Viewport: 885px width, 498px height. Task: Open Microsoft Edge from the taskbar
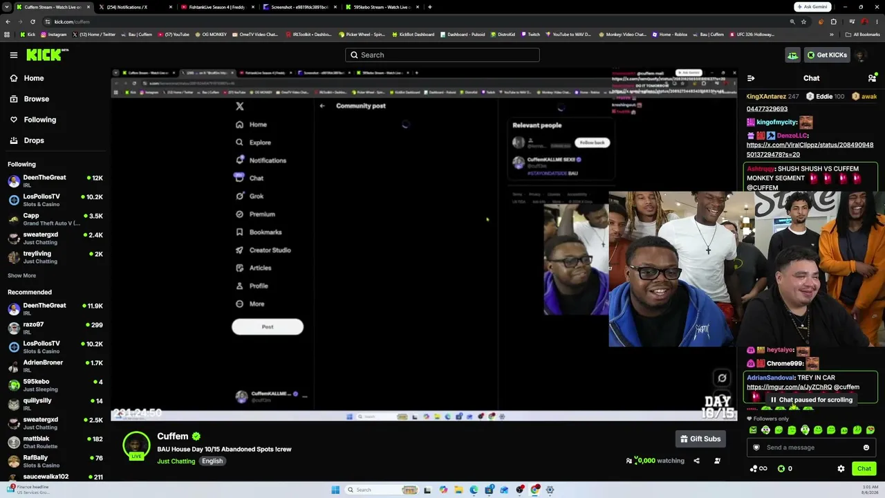(x=474, y=490)
